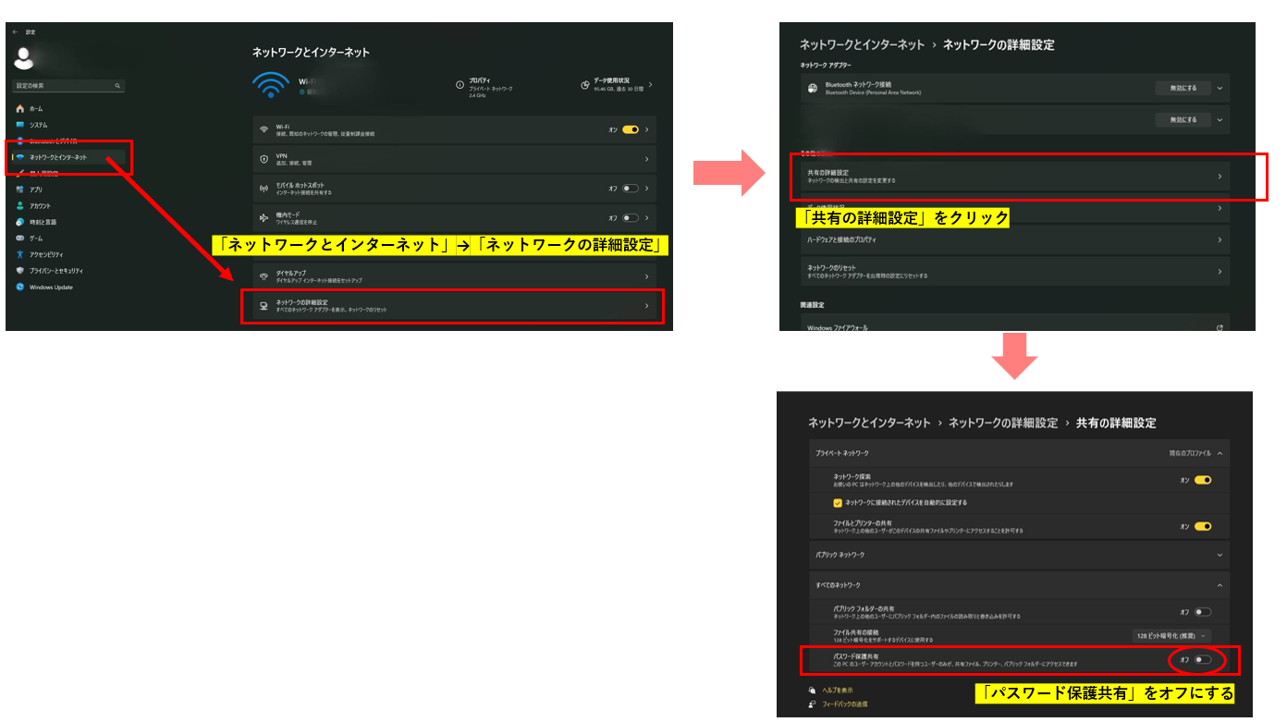This screenshot has height=722, width=1287.
Task: Open the user account avatar
Action: [x=25, y=59]
